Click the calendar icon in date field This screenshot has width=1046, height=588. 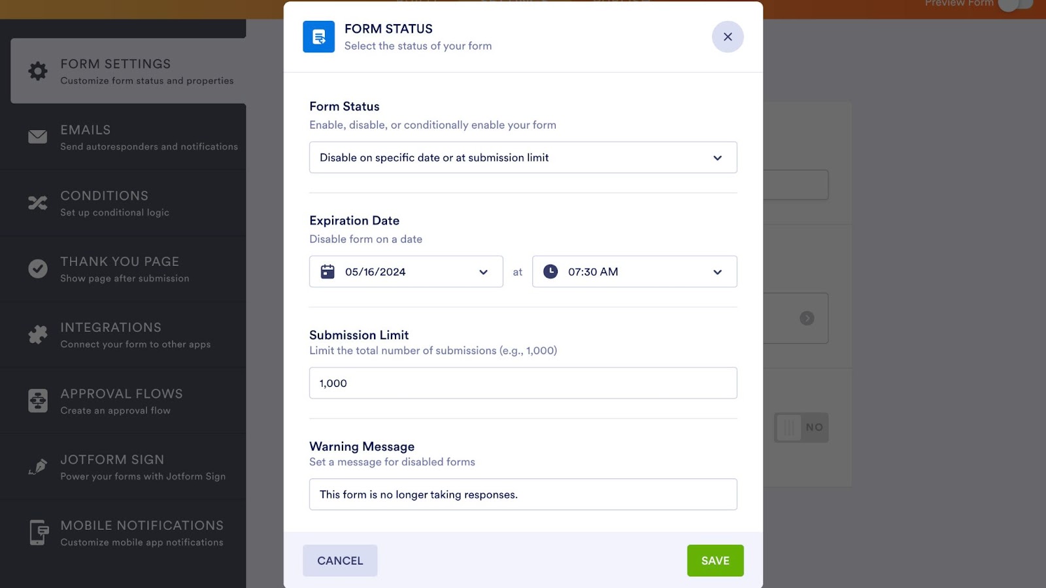point(328,272)
